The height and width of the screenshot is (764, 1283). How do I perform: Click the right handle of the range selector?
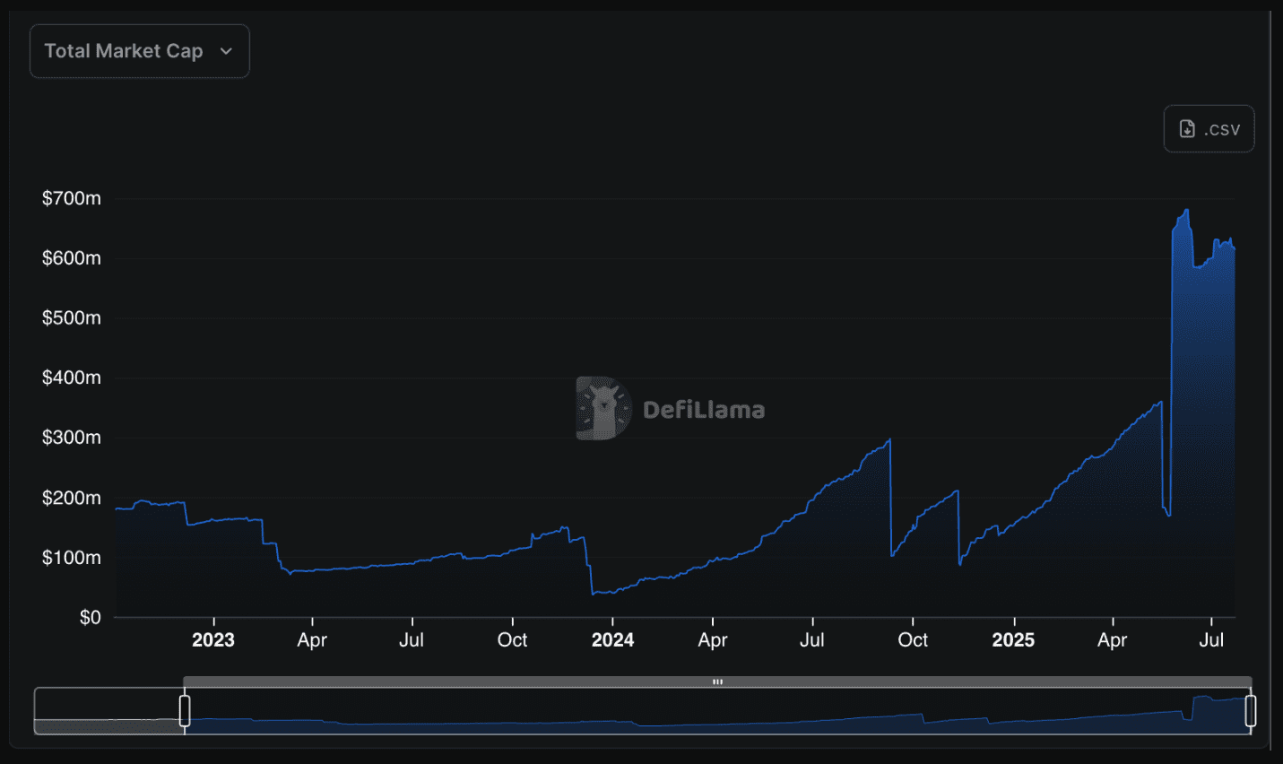pos(1250,710)
